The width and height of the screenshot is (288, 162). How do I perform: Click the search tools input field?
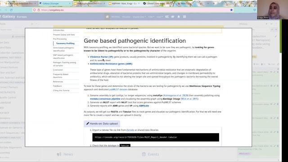click(x=12, y=30)
